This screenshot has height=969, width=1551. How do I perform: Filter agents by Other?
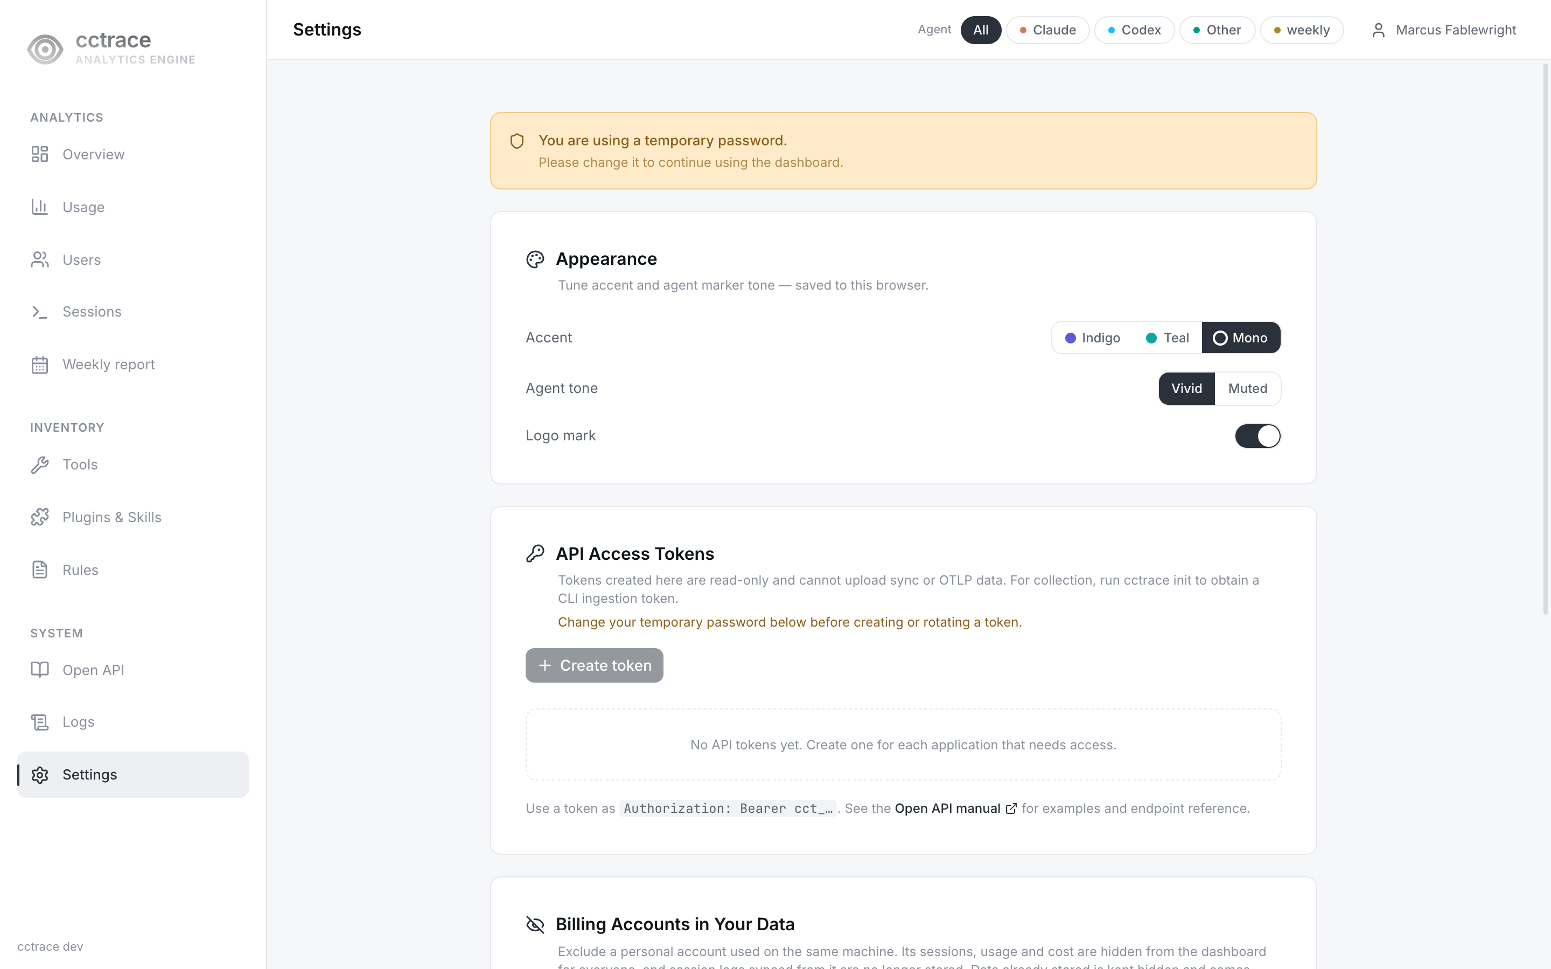tap(1217, 30)
